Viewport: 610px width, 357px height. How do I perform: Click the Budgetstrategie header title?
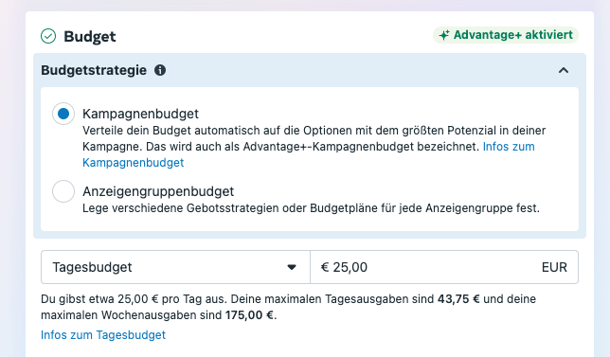(x=94, y=70)
